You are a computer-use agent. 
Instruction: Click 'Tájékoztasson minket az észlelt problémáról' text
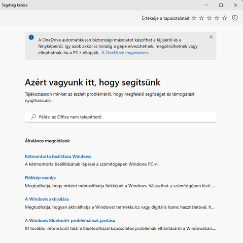pyautogui.click(x=110, y=97)
